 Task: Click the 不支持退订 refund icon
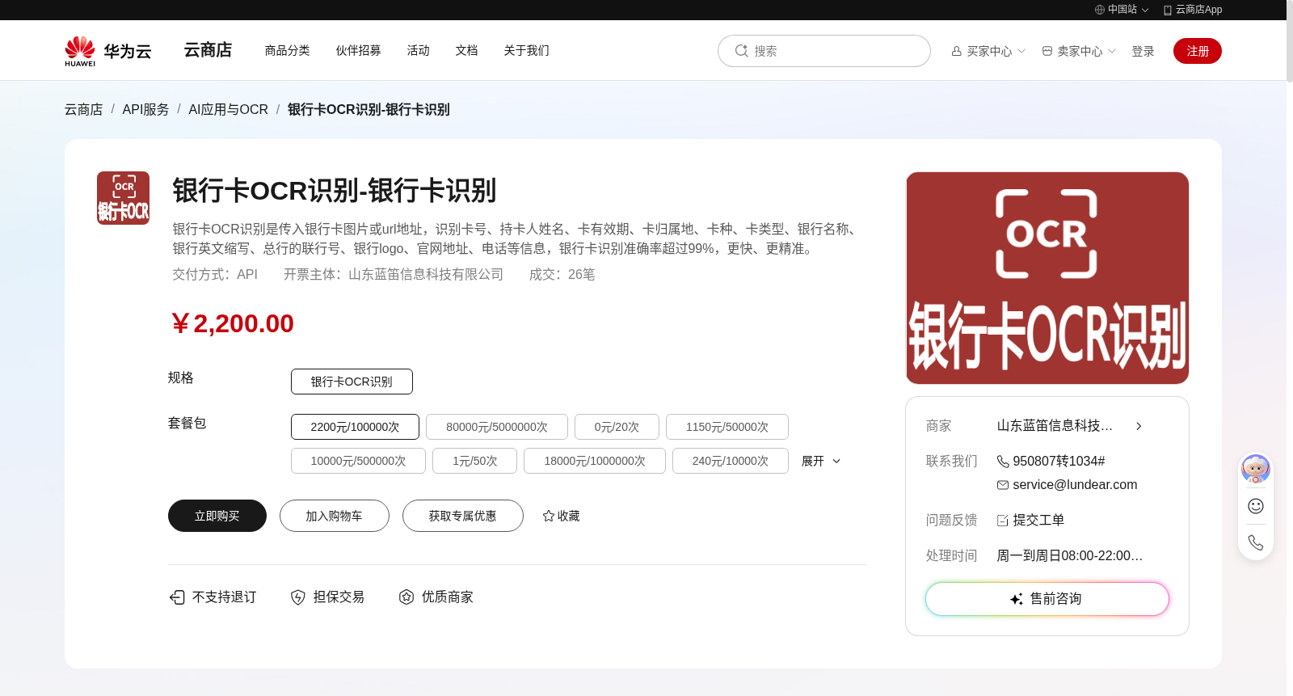point(177,597)
